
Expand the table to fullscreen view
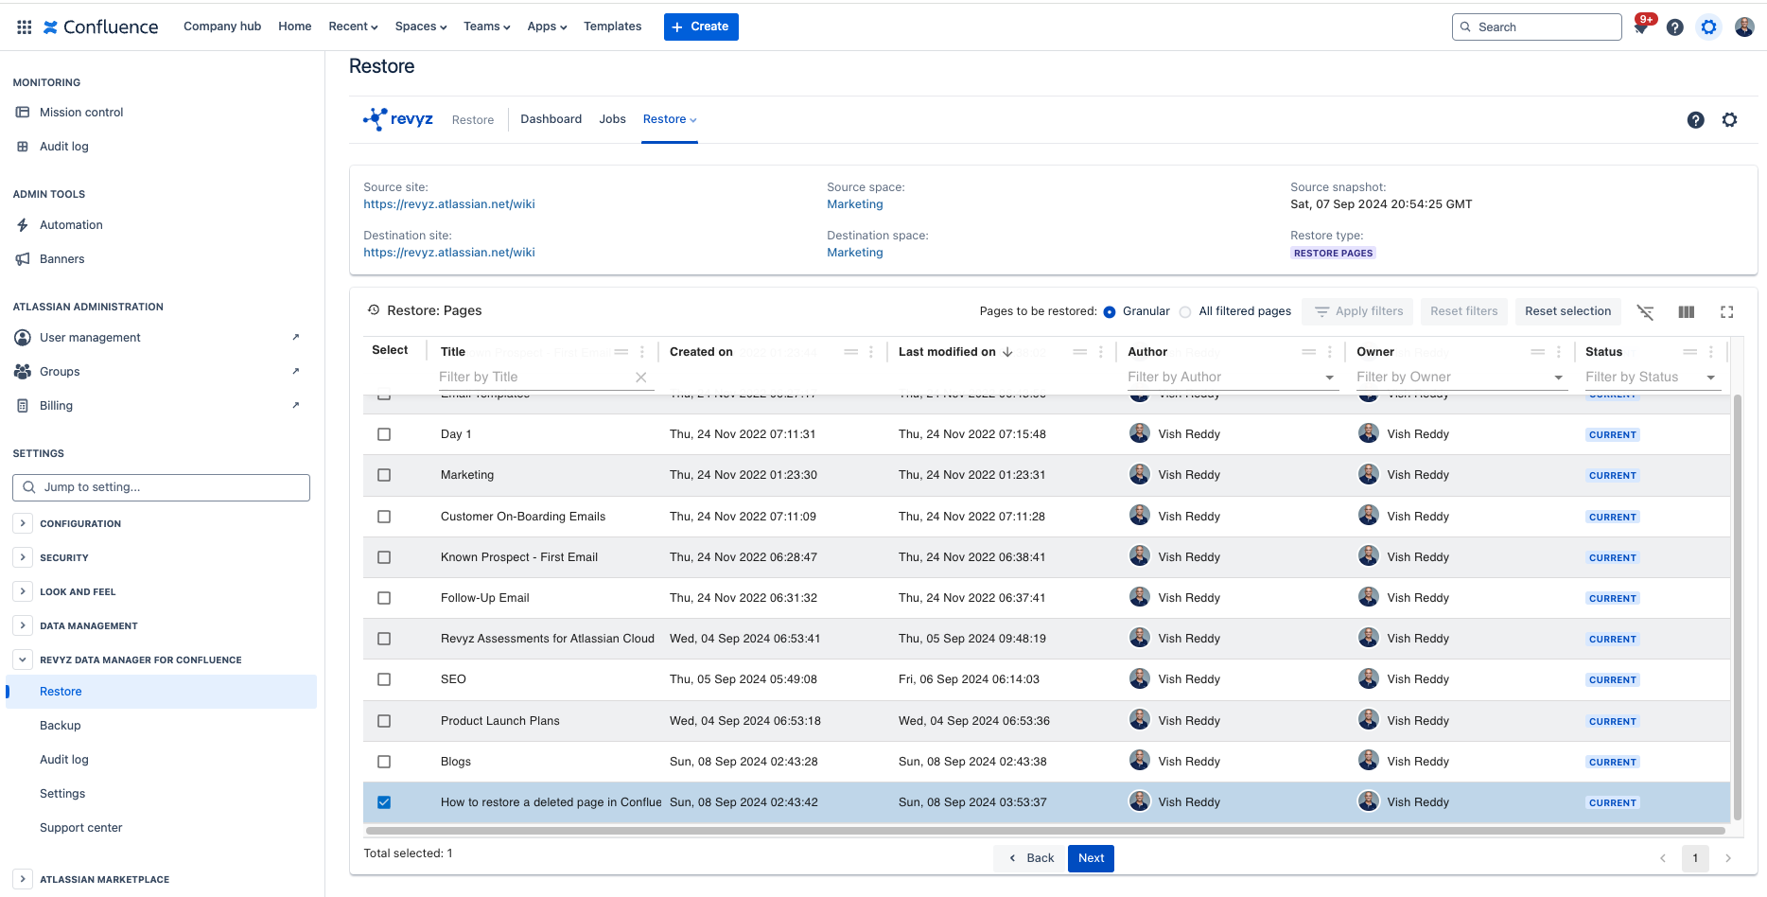(x=1727, y=311)
